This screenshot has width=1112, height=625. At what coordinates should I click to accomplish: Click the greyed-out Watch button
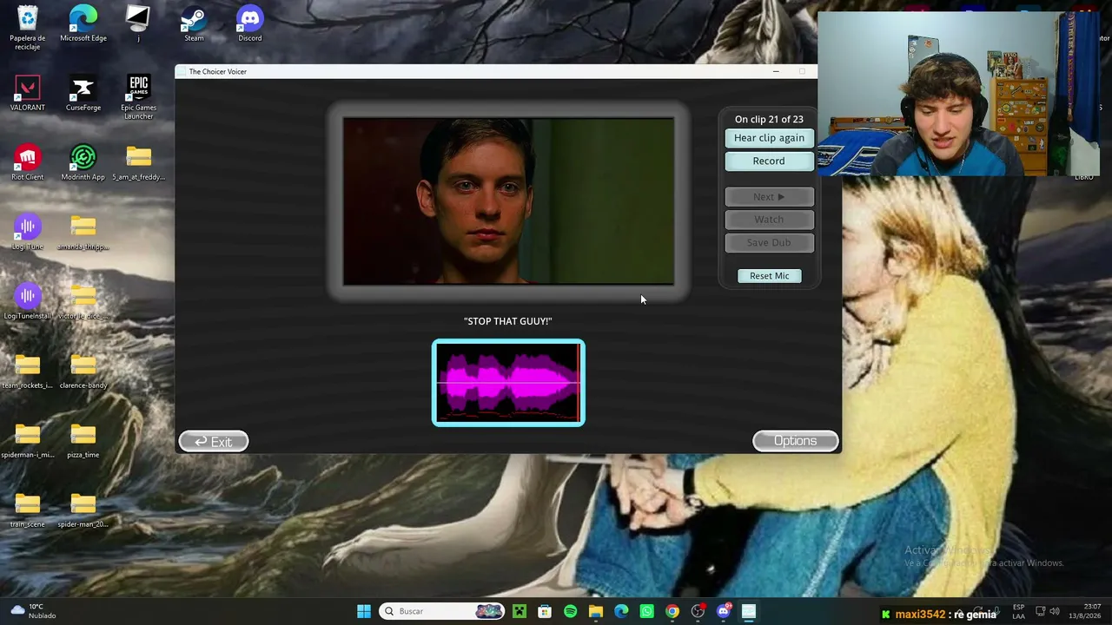point(769,220)
